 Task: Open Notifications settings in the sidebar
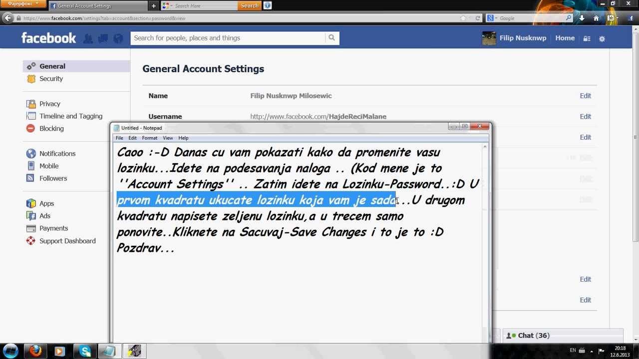57,154
